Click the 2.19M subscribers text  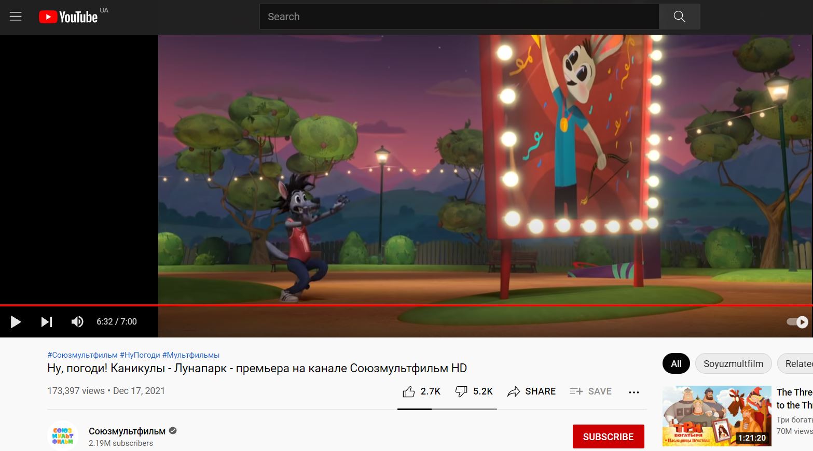[x=121, y=443]
